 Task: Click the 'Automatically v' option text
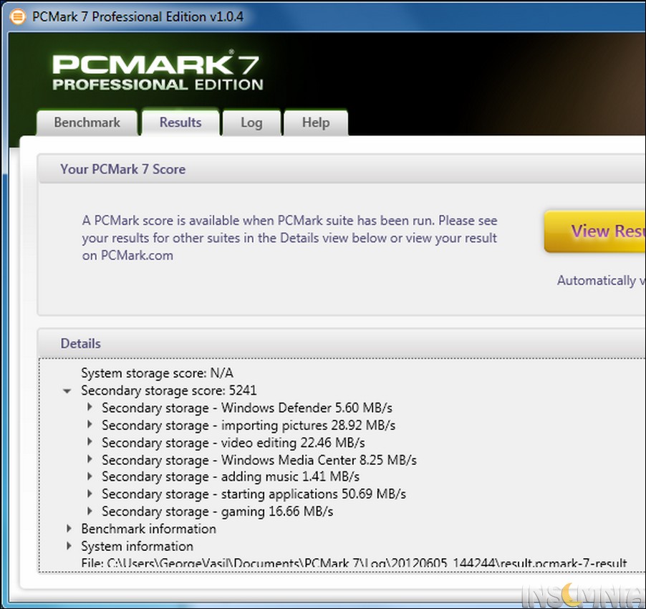pos(601,281)
